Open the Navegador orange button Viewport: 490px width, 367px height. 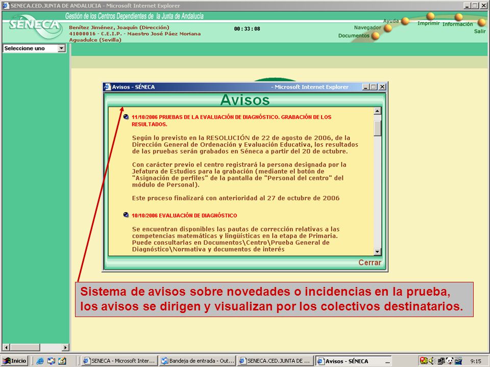[388, 29]
